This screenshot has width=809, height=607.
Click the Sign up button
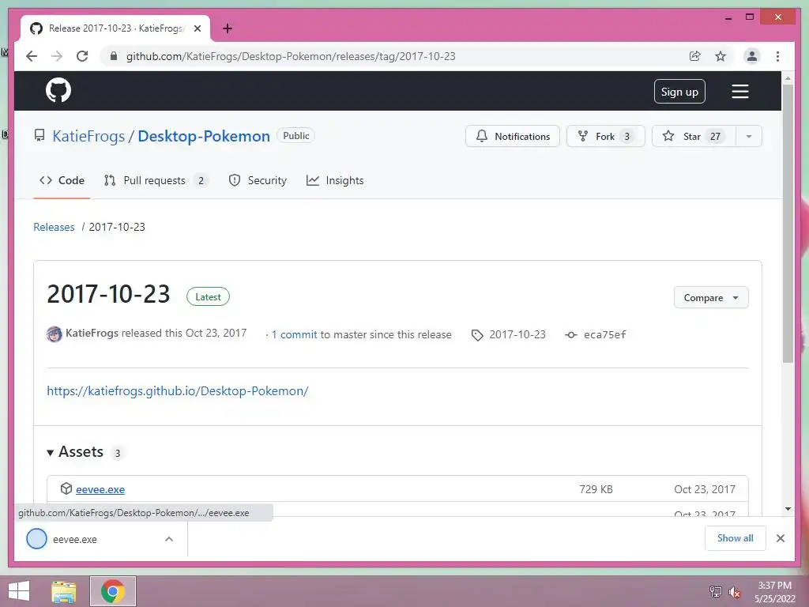679,92
